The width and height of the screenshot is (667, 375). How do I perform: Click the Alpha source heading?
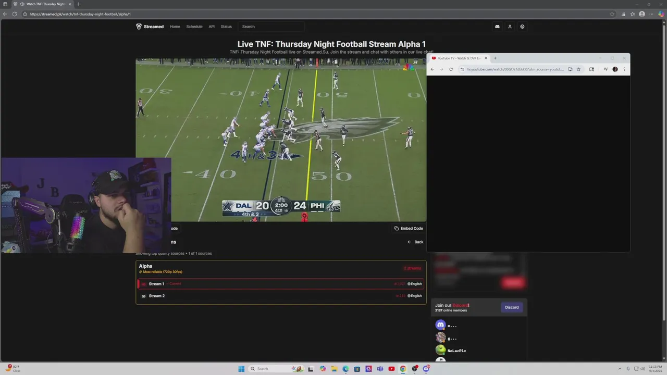point(145,266)
